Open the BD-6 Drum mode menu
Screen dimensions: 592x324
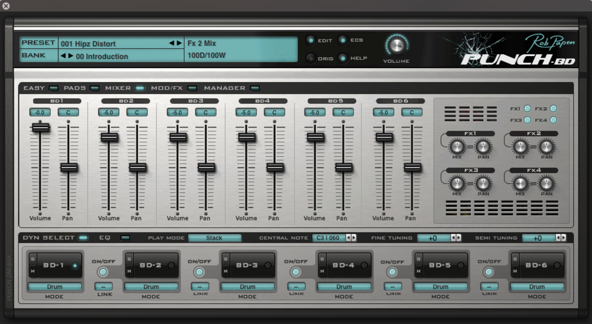click(537, 287)
